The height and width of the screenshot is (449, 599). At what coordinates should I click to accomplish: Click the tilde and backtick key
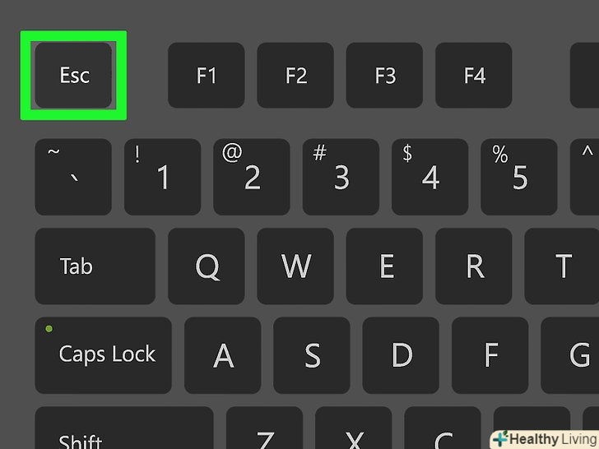click(73, 177)
